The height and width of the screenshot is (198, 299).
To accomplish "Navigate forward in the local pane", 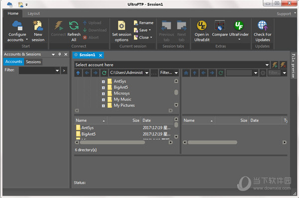I will tap(95, 73).
